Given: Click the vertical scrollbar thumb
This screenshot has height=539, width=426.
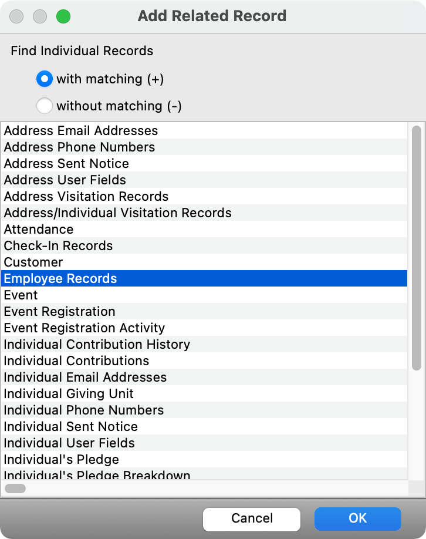Looking at the screenshot, I should click(416, 248).
